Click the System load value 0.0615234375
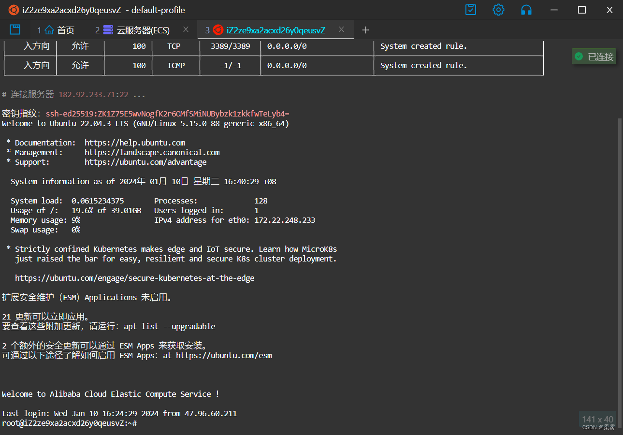623x435 pixels. pyautogui.click(x=98, y=201)
